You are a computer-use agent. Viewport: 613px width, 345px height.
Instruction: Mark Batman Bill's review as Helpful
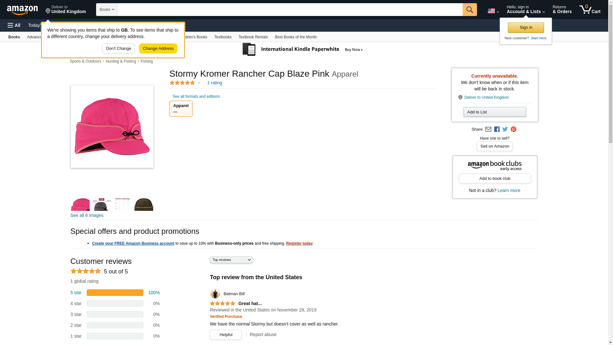tap(226, 334)
